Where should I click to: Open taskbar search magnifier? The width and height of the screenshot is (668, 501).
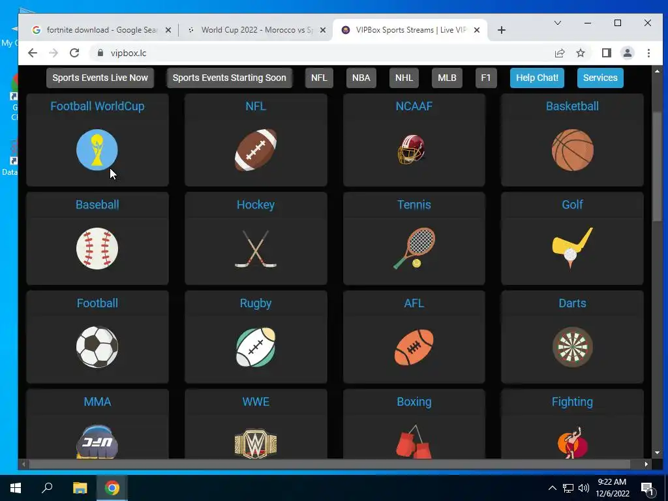[47, 488]
